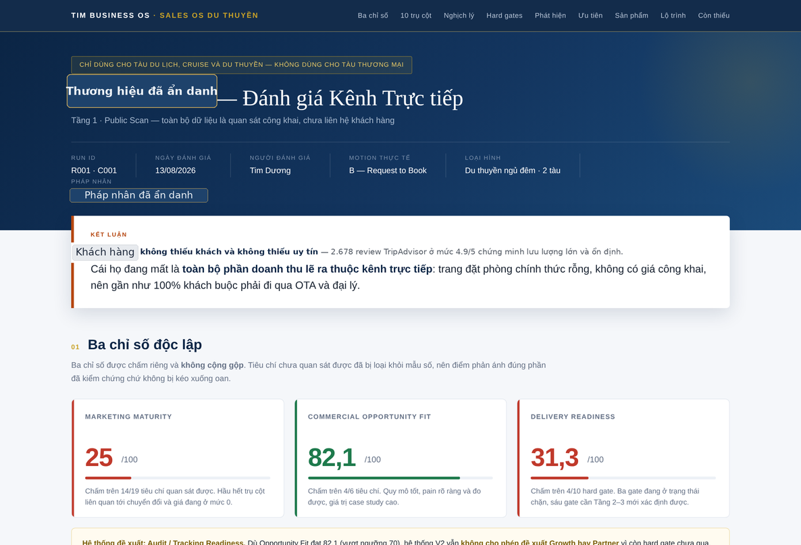The height and width of the screenshot is (545, 801).
Task: Click the Marketing Maturity score '25'
Action: pyautogui.click(x=99, y=457)
